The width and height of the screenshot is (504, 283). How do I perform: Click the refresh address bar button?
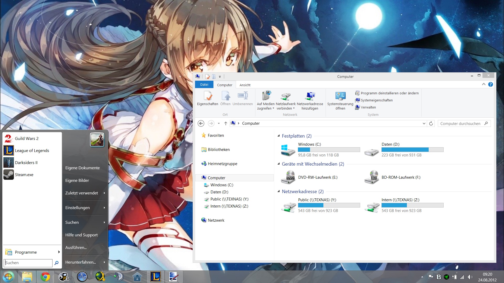[x=431, y=123]
